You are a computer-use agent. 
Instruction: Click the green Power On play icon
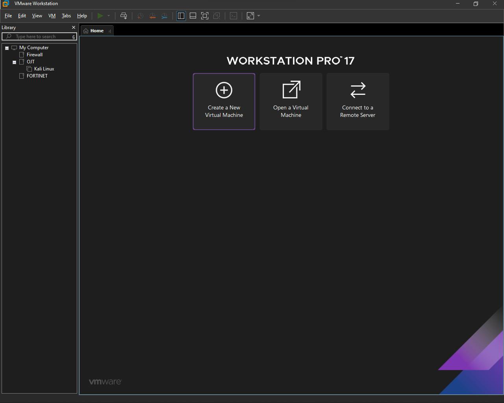coord(100,16)
